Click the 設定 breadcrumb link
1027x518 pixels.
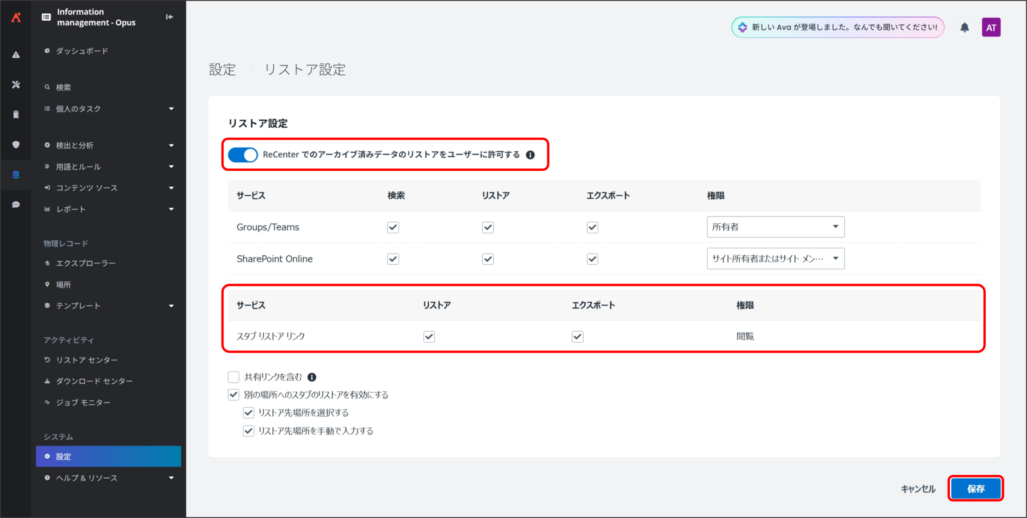tap(222, 70)
